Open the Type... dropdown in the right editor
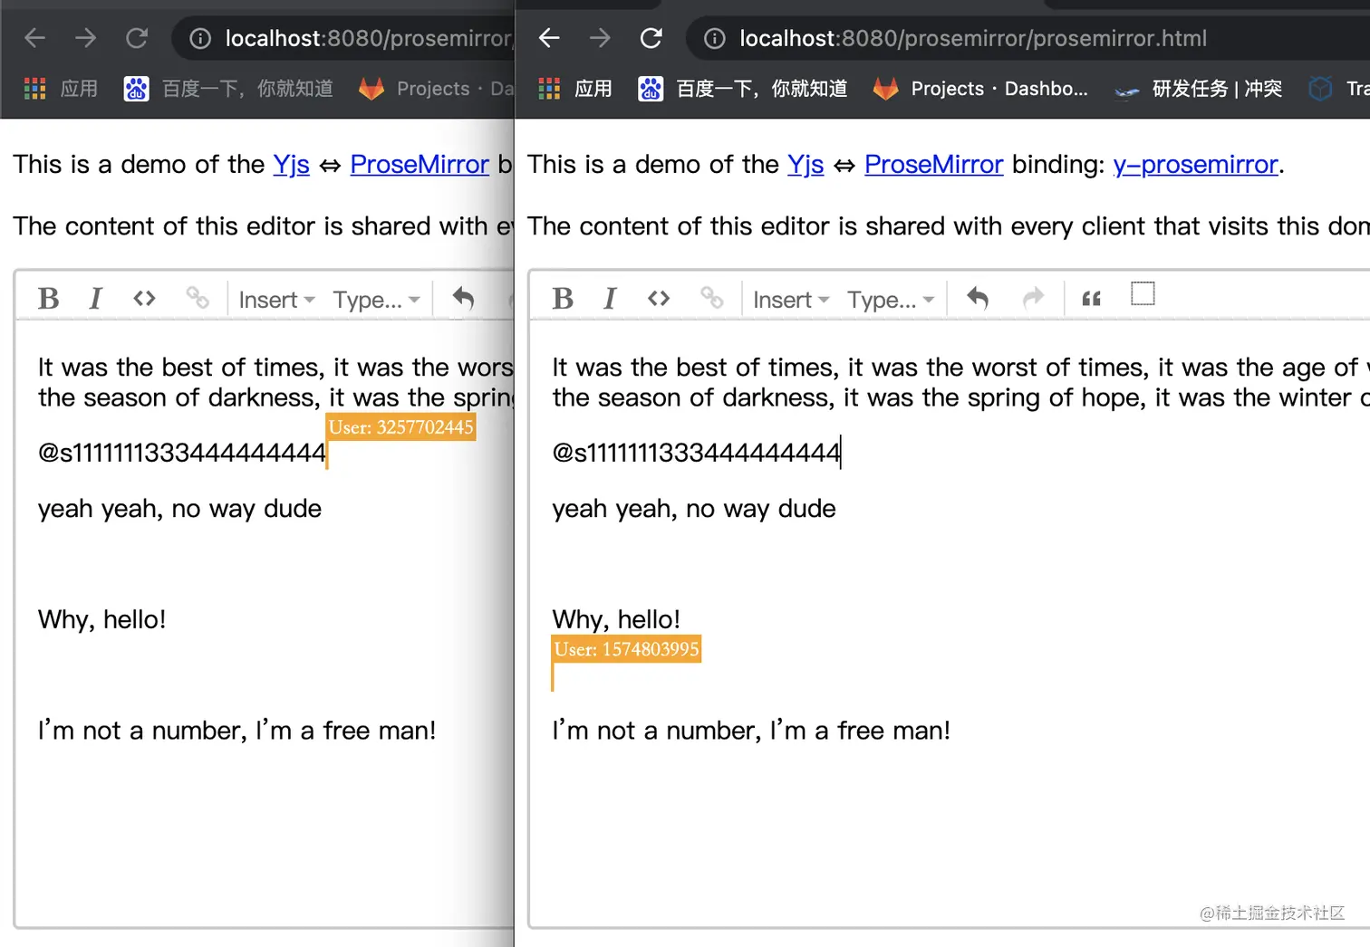Screen dimensions: 1370x947 (891, 300)
